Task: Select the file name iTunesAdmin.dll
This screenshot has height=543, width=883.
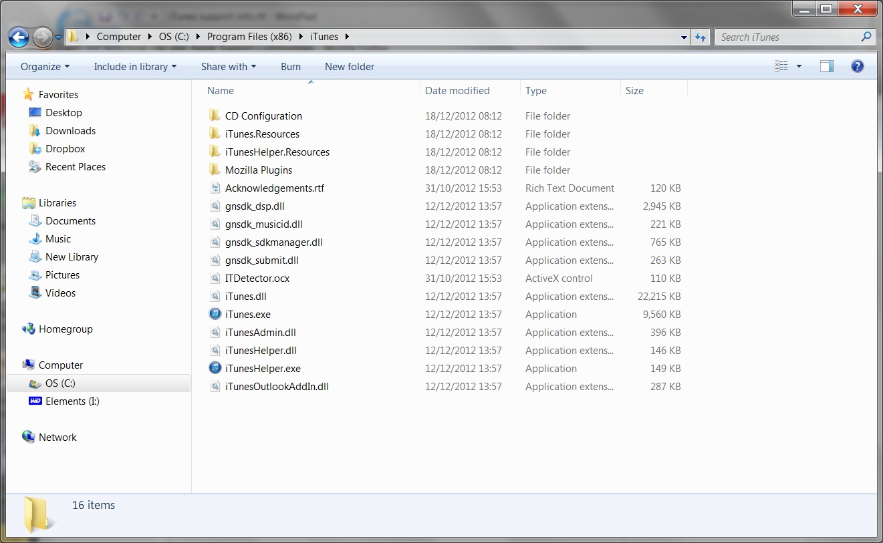Action: pyautogui.click(x=261, y=333)
